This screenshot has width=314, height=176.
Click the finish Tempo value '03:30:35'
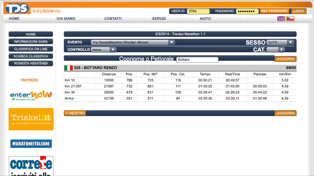(205, 98)
